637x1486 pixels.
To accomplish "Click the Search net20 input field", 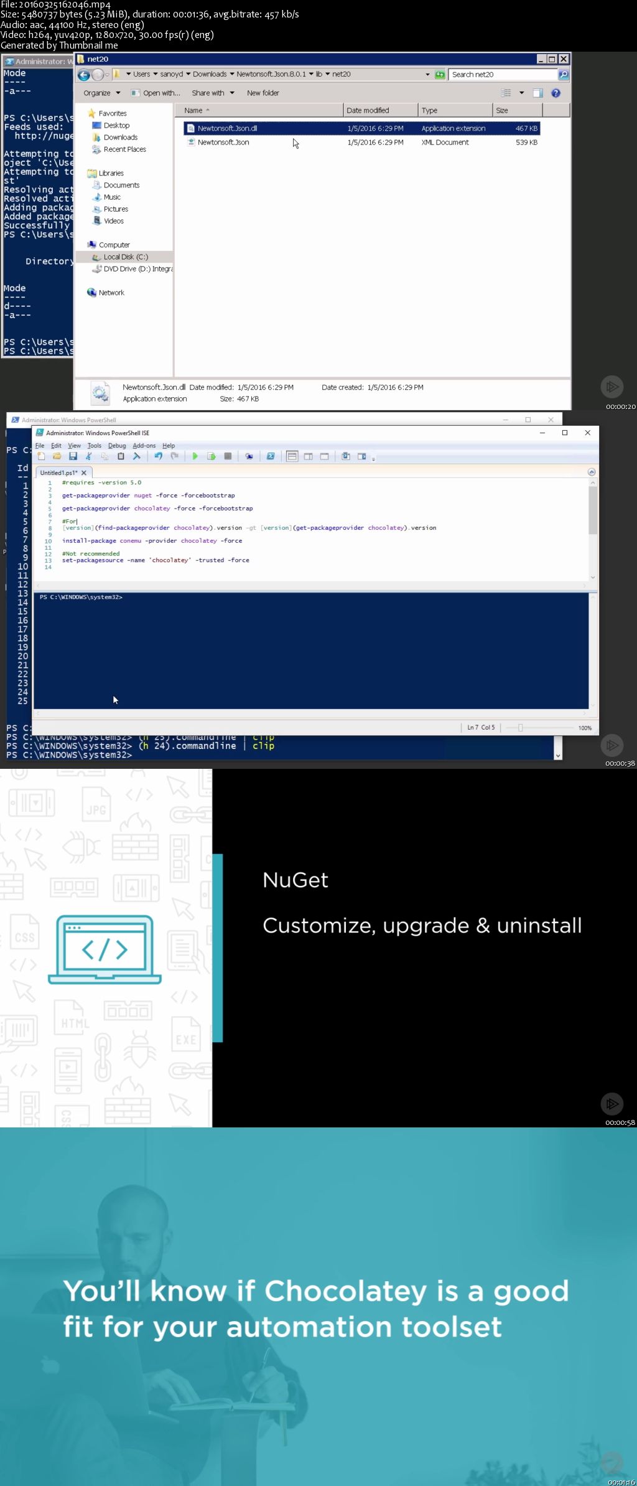I will tap(503, 75).
